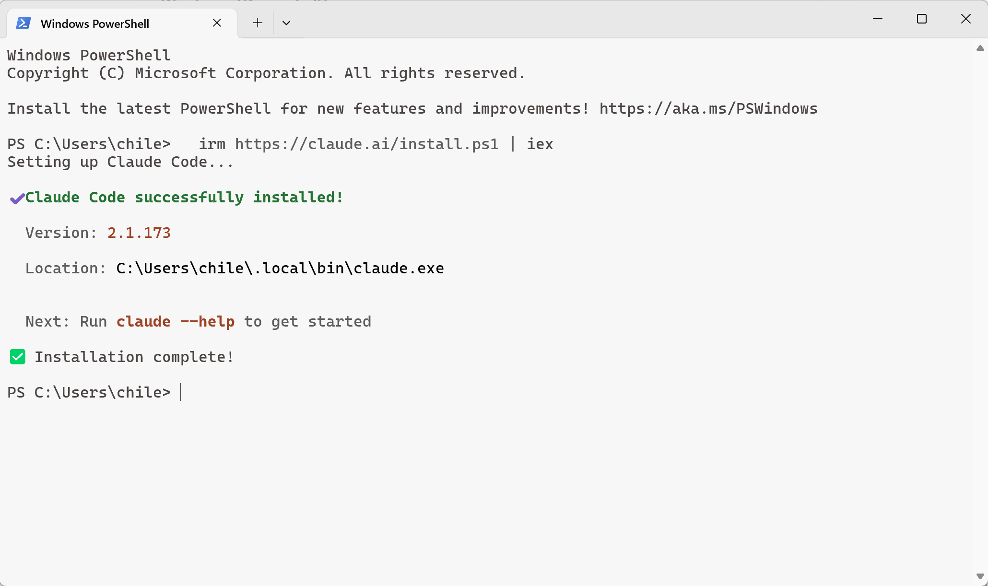
Task: Close the Windows PowerShell tab
Action: click(217, 23)
